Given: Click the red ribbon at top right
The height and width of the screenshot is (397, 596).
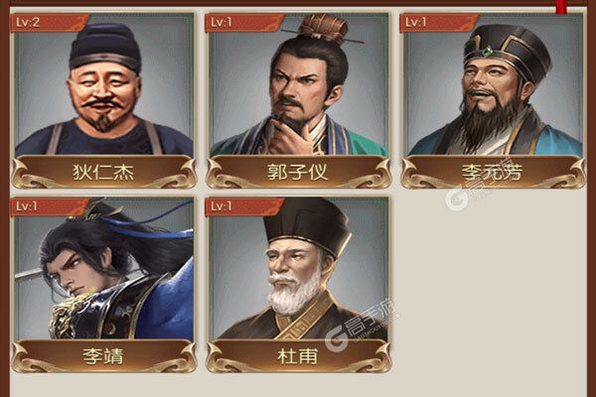Looking at the screenshot, I should tap(561, 7).
